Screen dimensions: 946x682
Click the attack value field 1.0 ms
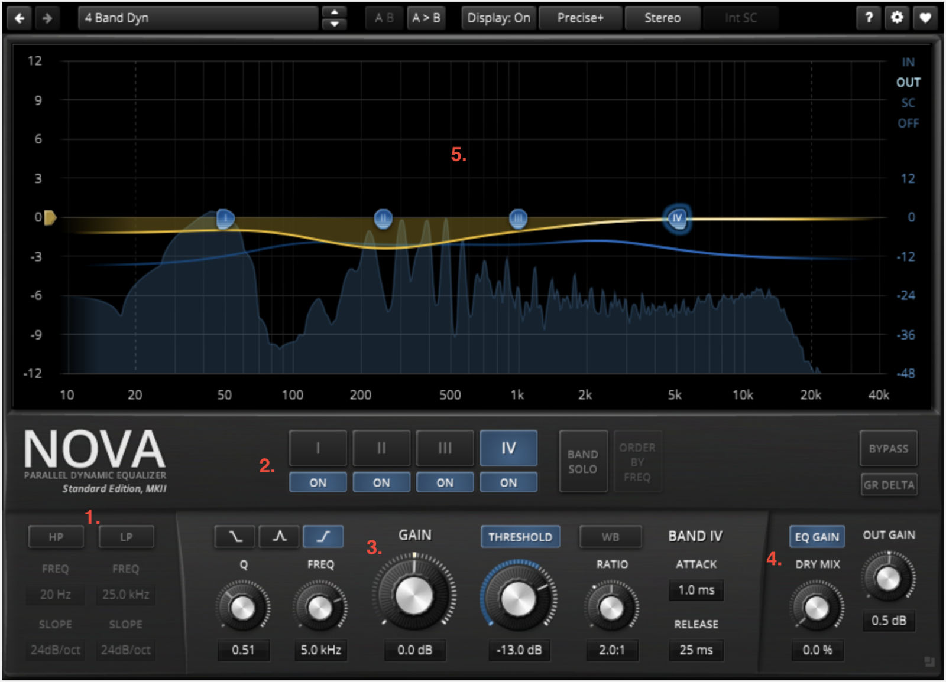click(x=696, y=590)
